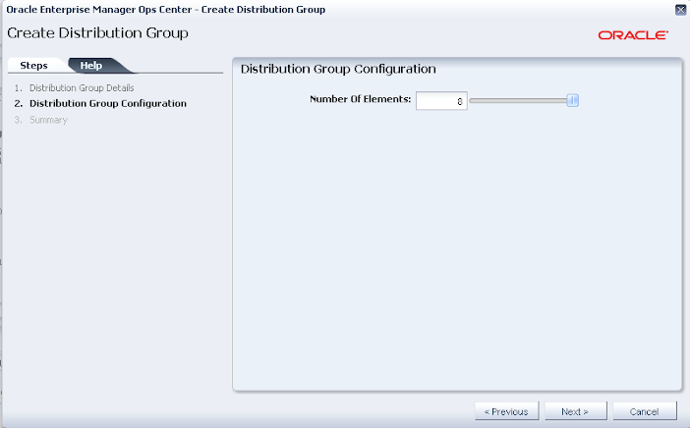This screenshot has height=428, width=690.
Task: Switch to the Steps tab
Action: (x=33, y=66)
